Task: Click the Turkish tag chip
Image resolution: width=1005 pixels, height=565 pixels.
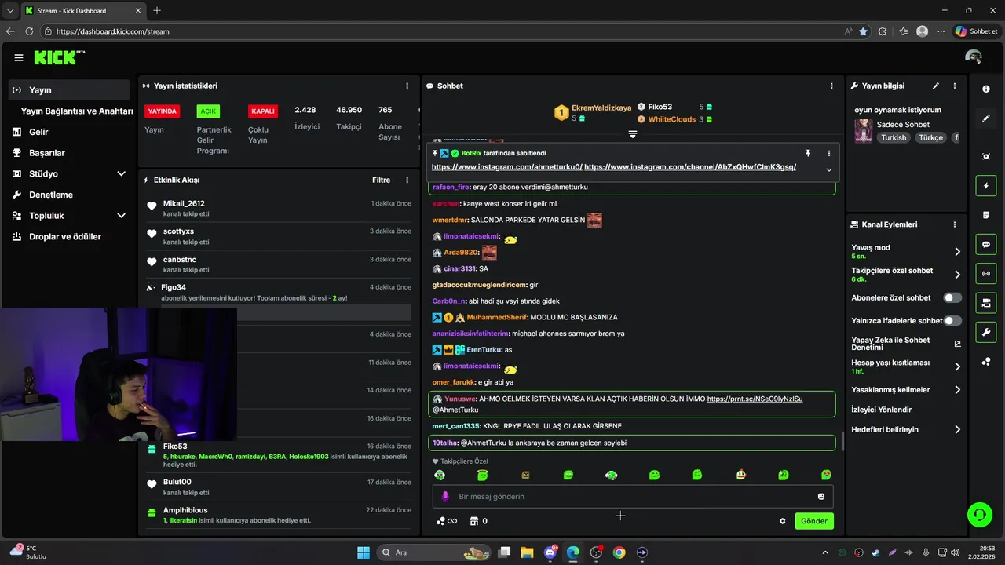Action: 894,137
